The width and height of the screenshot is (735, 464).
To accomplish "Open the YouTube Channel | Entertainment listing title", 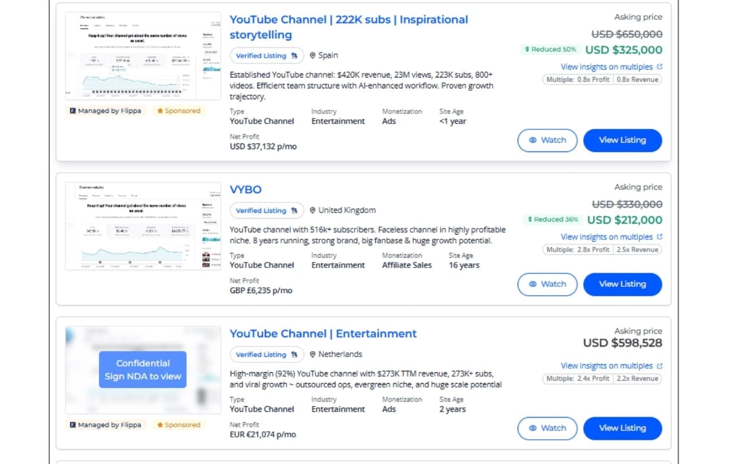I will tap(323, 333).
